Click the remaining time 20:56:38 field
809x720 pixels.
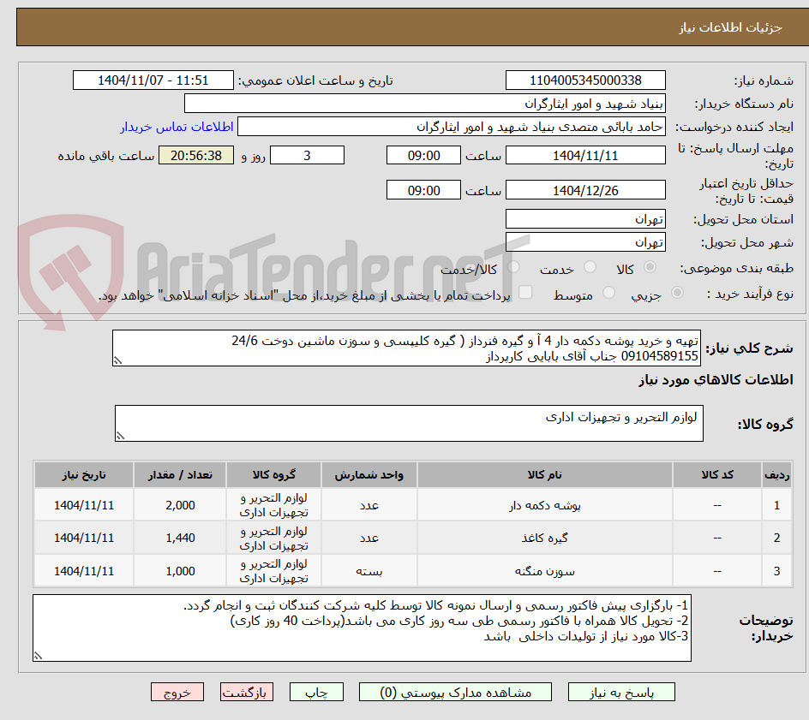point(196,155)
